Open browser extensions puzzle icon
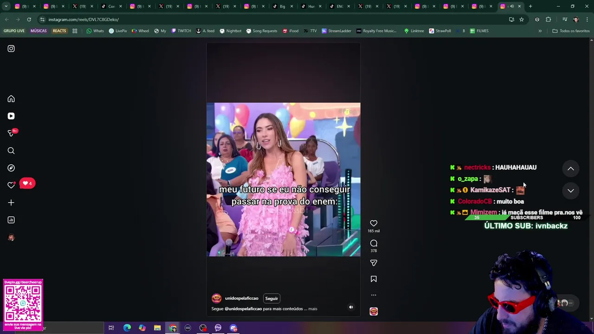The image size is (594, 334). click(x=549, y=19)
